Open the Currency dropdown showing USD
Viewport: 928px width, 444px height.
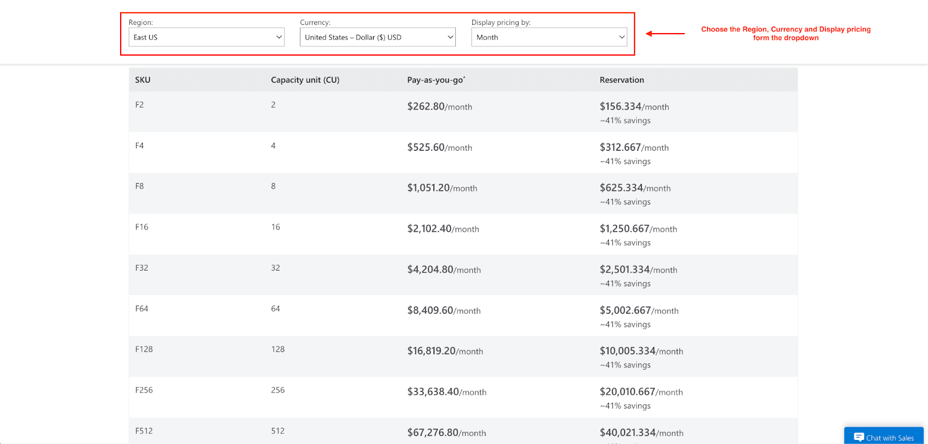pyautogui.click(x=378, y=37)
